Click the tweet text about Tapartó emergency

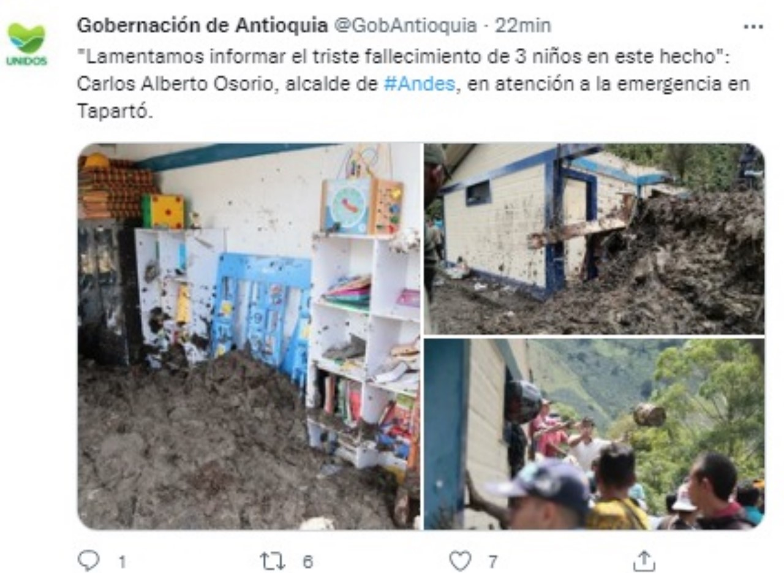point(413,85)
